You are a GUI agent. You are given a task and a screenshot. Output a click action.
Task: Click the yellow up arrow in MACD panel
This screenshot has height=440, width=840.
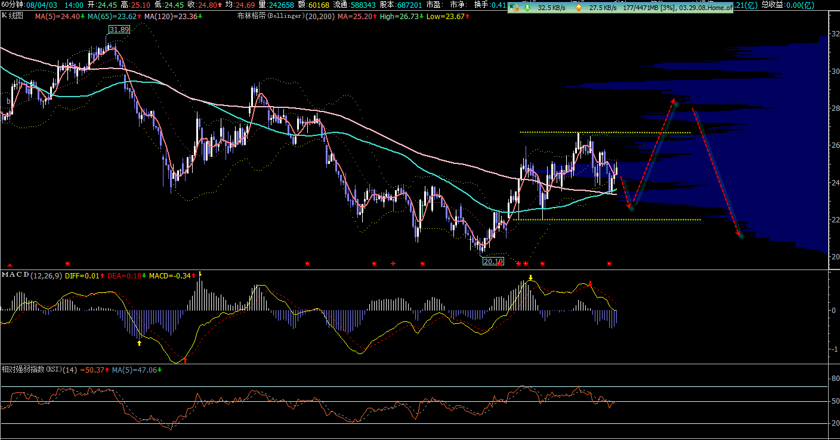pyautogui.click(x=139, y=343)
